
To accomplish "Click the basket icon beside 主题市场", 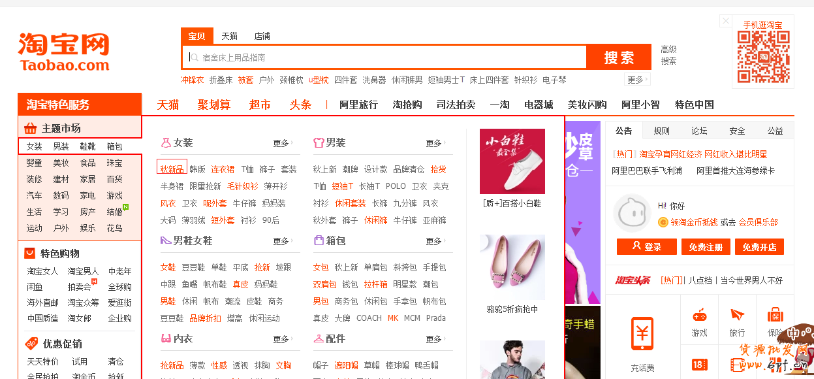I will (x=31, y=128).
